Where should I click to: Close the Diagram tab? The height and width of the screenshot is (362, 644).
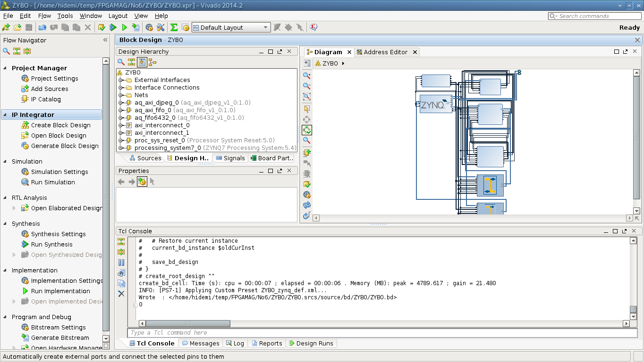(x=349, y=52)
